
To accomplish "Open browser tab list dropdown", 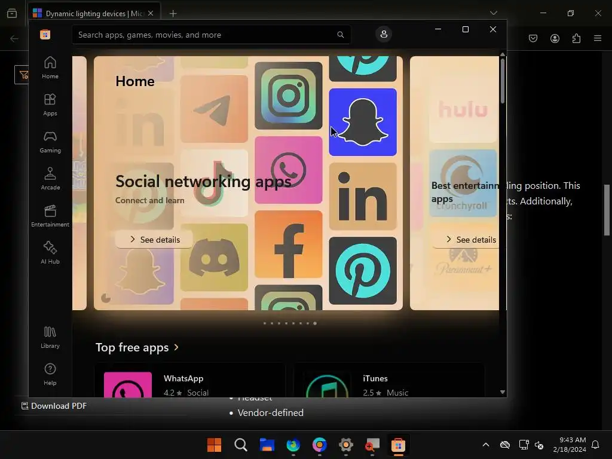I will (494, 13).
